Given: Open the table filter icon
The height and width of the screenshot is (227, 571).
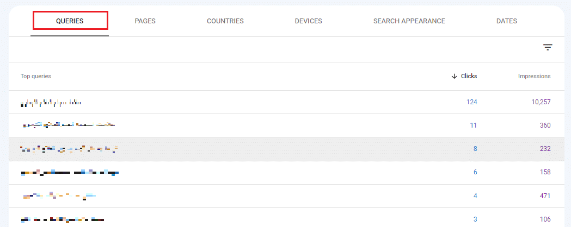Looking at the screenshot, I should (x=547, y=48).
